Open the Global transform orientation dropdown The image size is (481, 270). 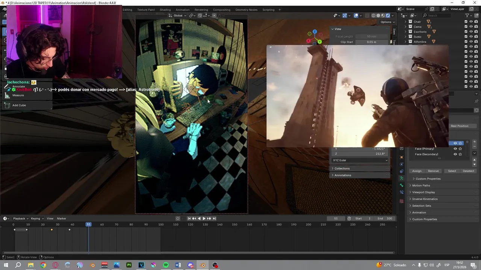pyautogui.click(x=177, y=15)
